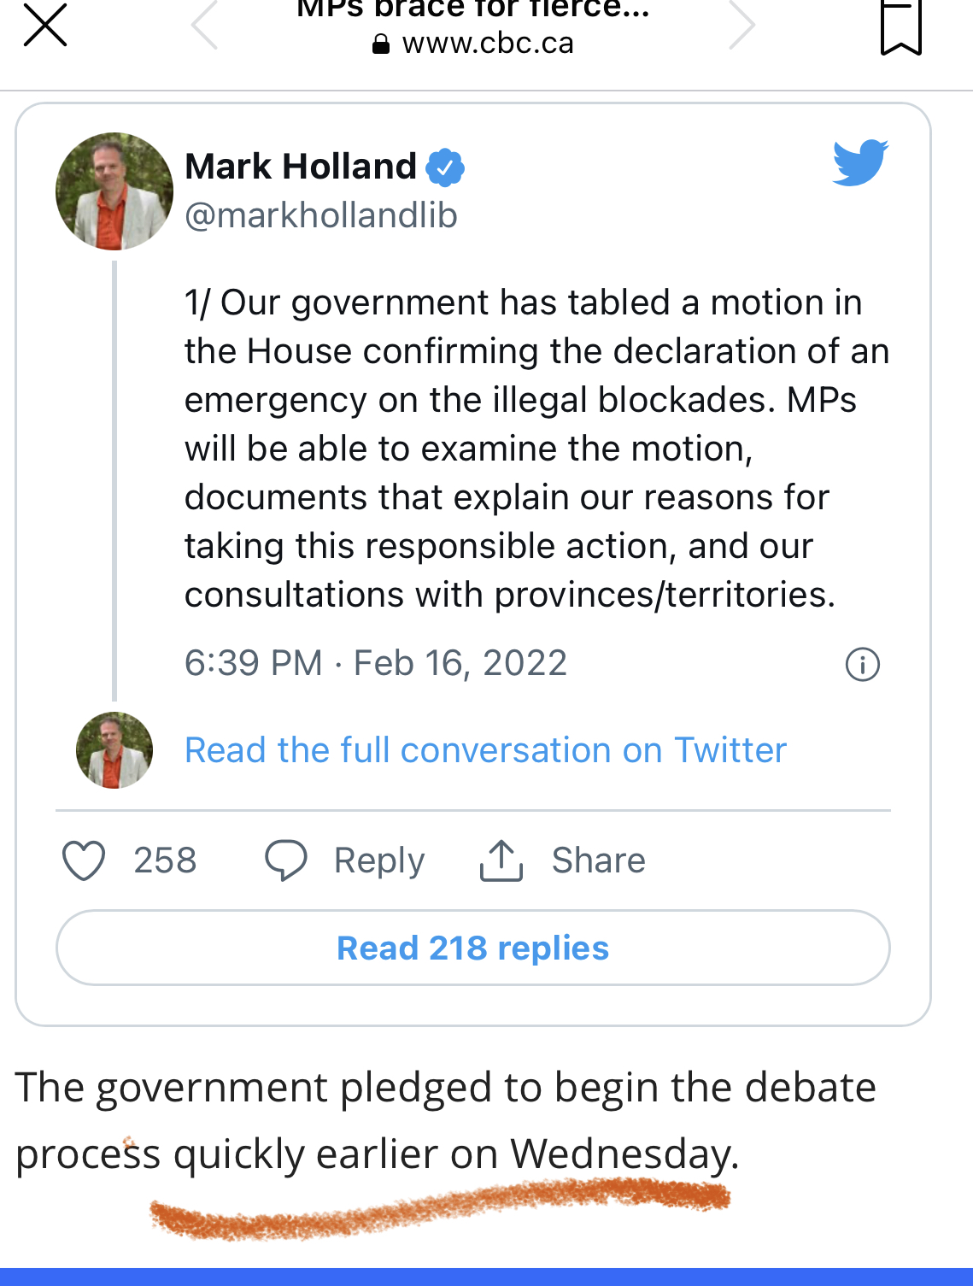Like the tweet with the heart icon
Image resolution: width=973 pixels, height=1286 pixels.
84,860
